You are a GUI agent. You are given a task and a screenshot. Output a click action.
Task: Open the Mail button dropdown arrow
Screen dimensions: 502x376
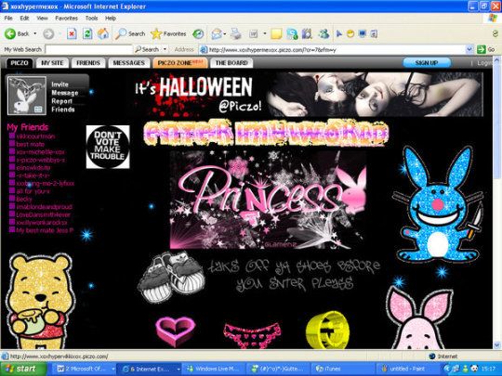225,33
